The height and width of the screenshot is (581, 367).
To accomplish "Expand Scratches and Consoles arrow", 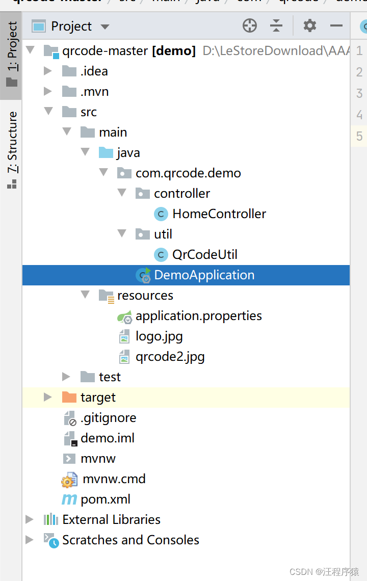I will point(29,540).
